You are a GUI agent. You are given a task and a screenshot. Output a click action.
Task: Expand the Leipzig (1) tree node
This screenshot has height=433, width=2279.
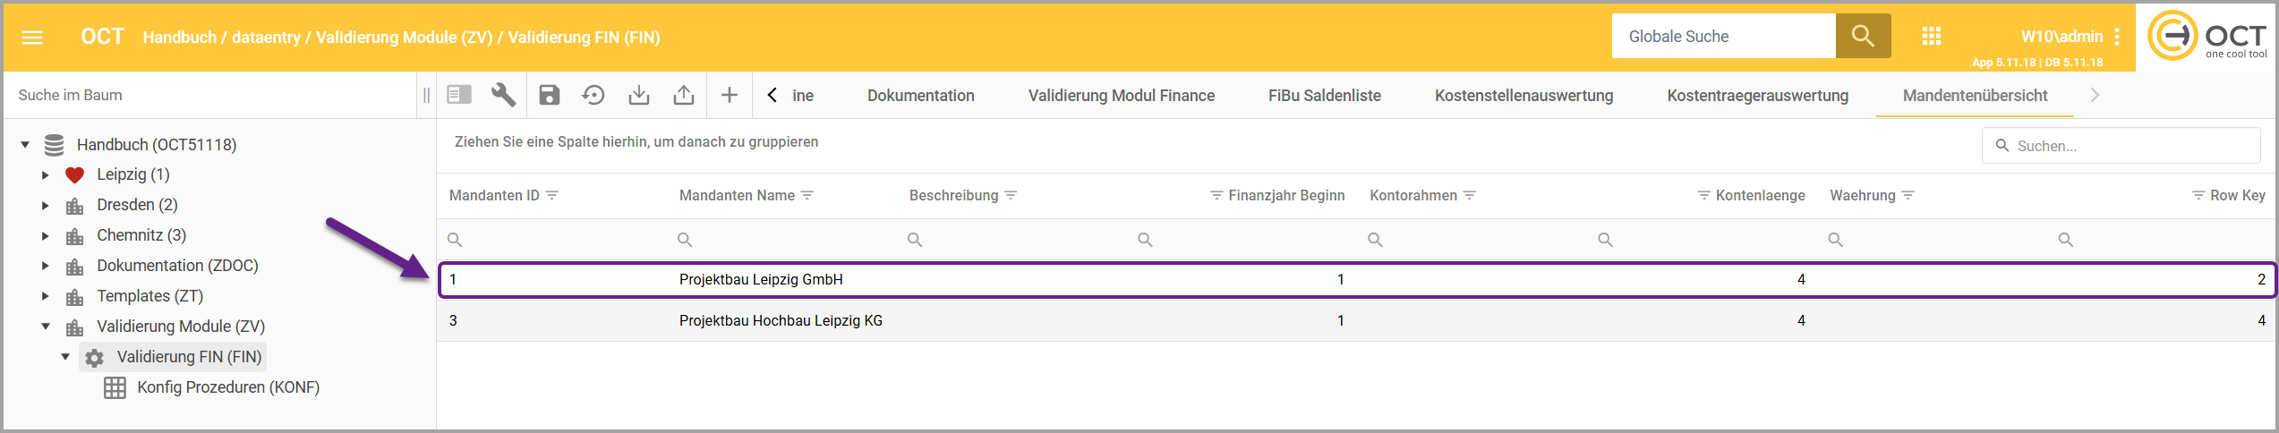pyautogui.click(x=45, y=175)
